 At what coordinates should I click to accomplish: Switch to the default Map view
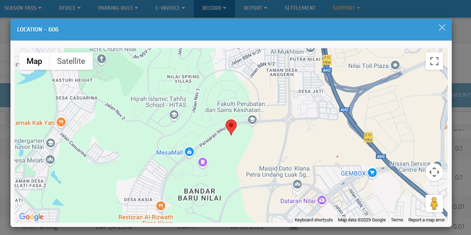34,61
